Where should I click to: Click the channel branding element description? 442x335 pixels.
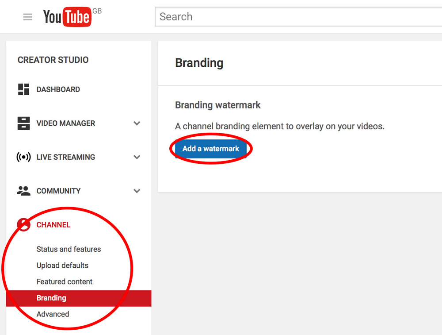pos(280,126)
